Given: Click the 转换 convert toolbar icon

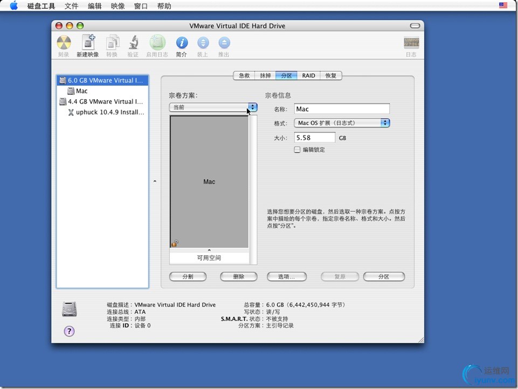Looking at the screenshot, I should (x=112, y=43).
